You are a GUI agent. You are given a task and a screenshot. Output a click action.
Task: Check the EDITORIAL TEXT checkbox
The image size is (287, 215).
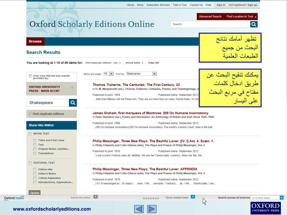pos(30,163)
